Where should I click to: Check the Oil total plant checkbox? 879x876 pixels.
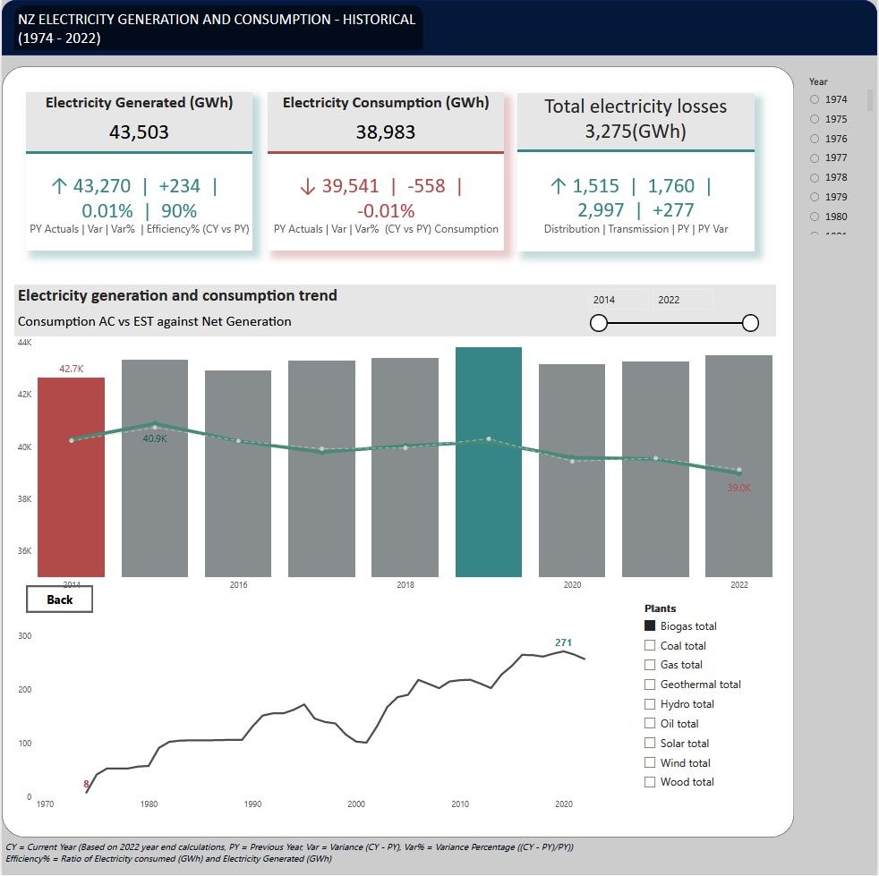click(x=650, y=723)
